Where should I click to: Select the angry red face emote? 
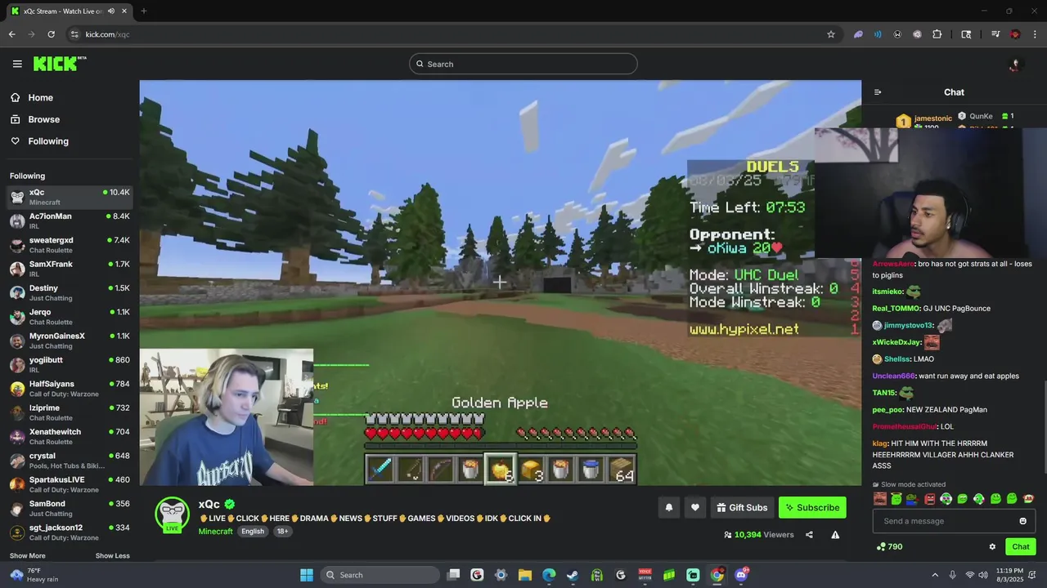(929, 499)
